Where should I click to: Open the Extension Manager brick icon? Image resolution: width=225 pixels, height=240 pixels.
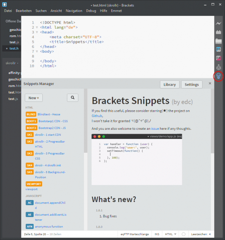[219, 32]
